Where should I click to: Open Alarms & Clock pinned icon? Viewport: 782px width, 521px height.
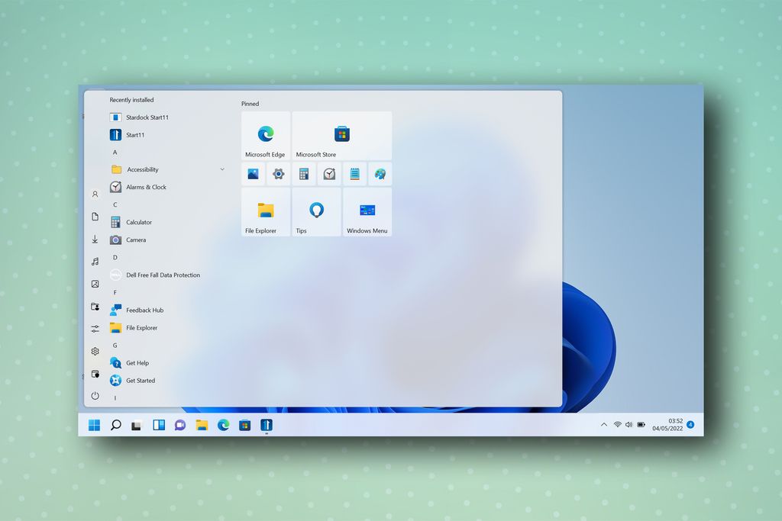tap(329, 173)
